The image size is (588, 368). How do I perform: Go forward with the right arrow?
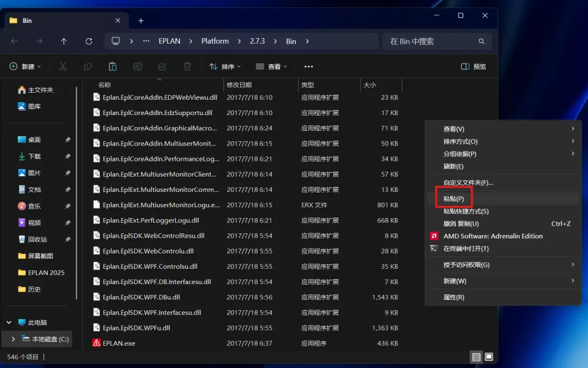39,41
